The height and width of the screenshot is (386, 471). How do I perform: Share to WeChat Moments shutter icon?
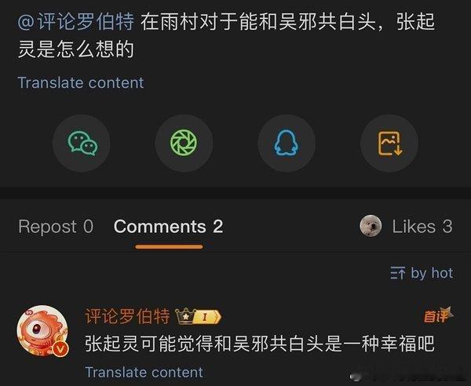click(184, 144)
